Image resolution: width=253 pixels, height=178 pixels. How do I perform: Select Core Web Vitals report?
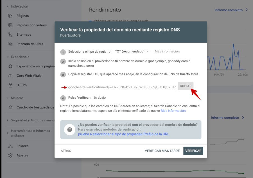pos(29,76)
